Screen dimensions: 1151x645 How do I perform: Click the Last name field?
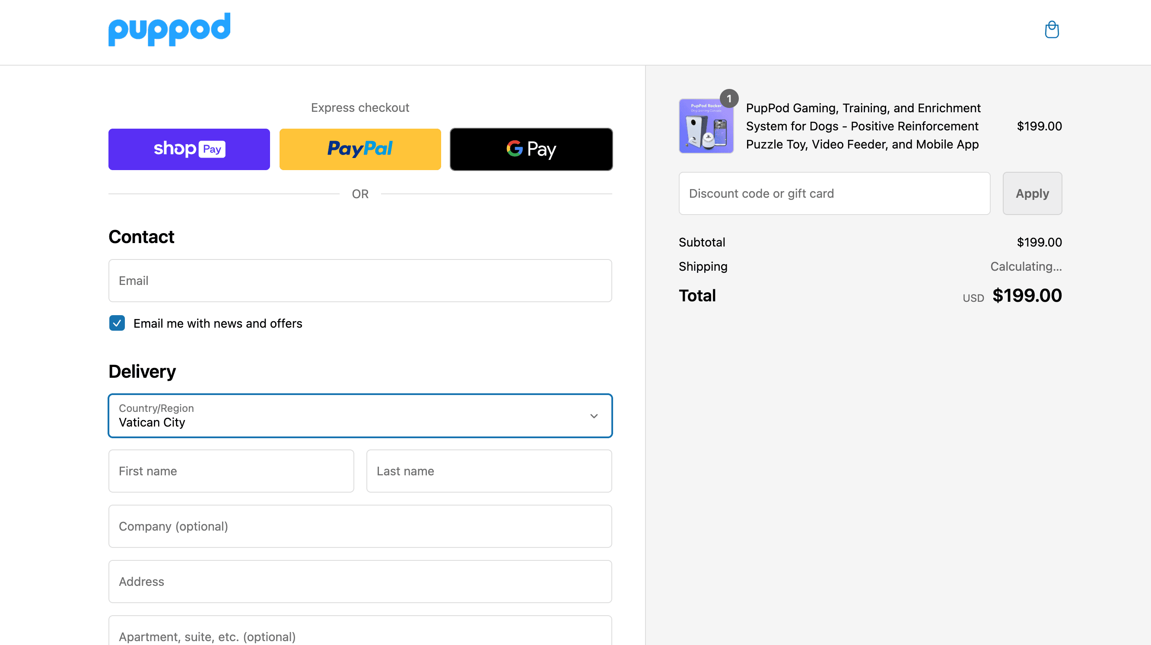[x=489, y=471]
